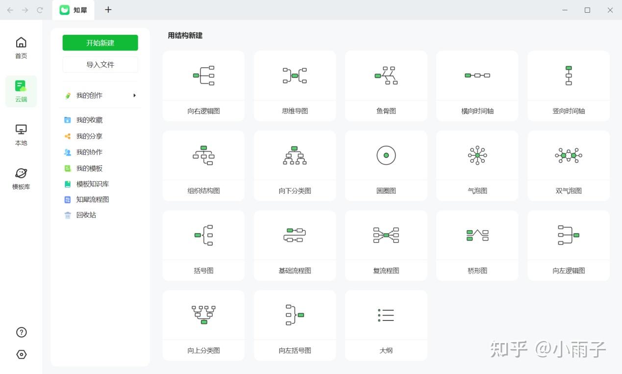
Task: Select the 双气泡图 double bubble icon
Action: (x=569, y=156)
